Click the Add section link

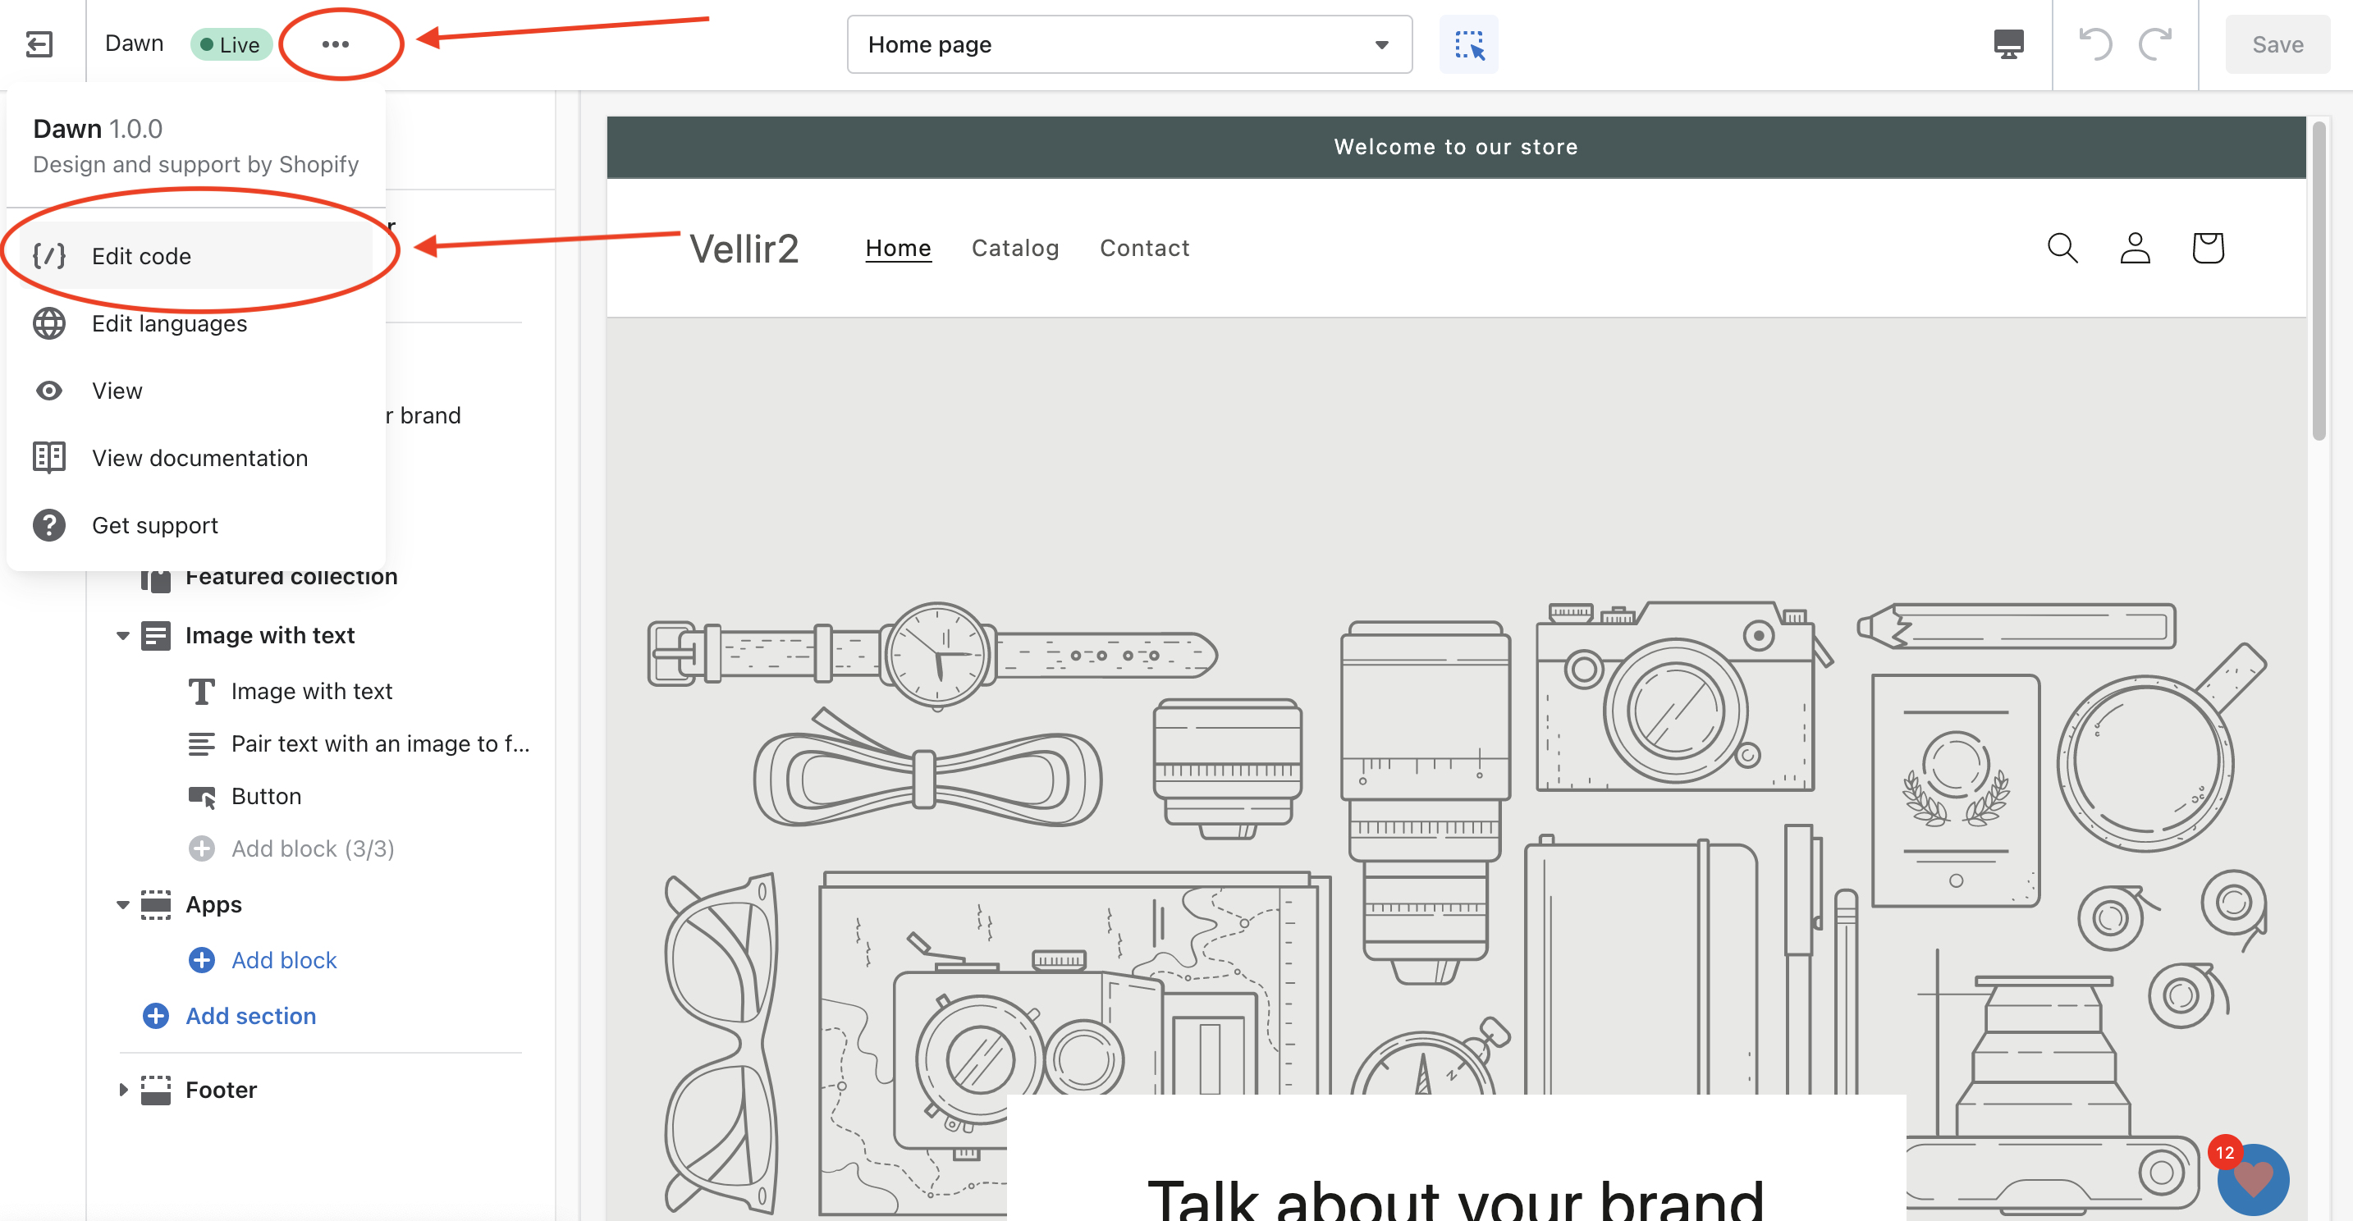[x=250, y=1016]
